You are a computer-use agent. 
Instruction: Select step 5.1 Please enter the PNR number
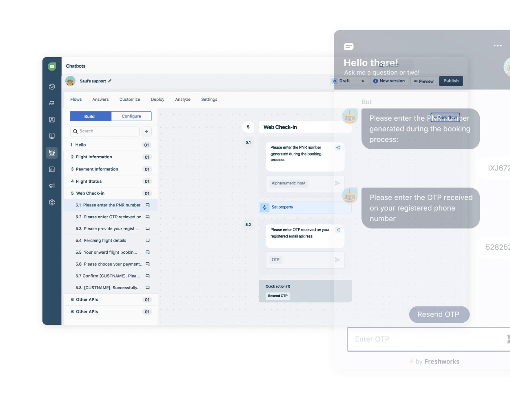click(111, 205)
